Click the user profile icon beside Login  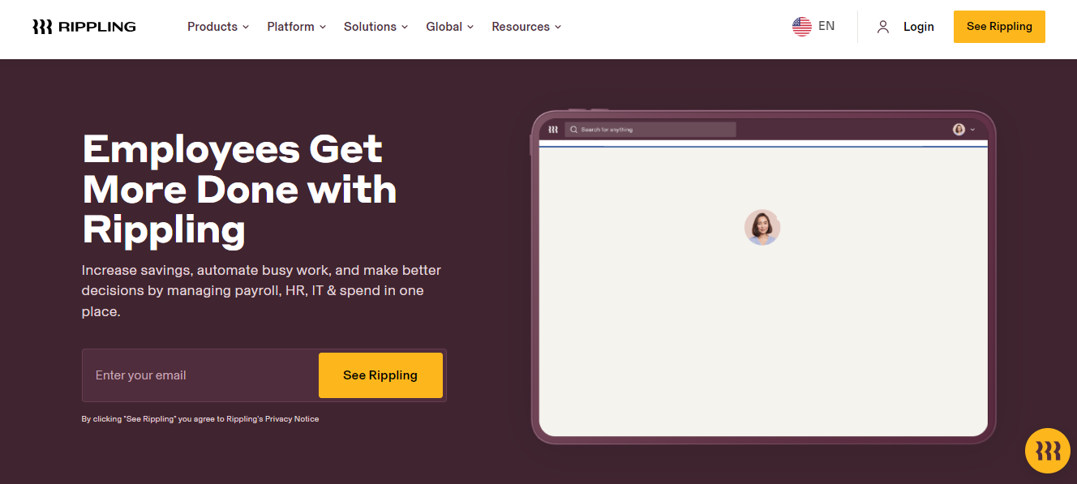point(883,27)
